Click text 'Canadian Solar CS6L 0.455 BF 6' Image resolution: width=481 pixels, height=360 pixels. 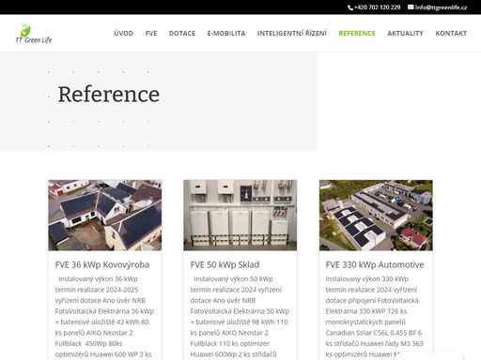[374, 333]
